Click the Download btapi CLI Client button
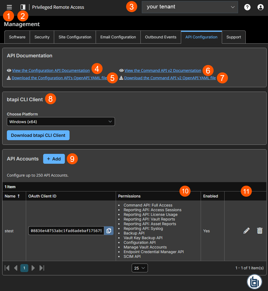The image size is (268, 291). [38, 135]
